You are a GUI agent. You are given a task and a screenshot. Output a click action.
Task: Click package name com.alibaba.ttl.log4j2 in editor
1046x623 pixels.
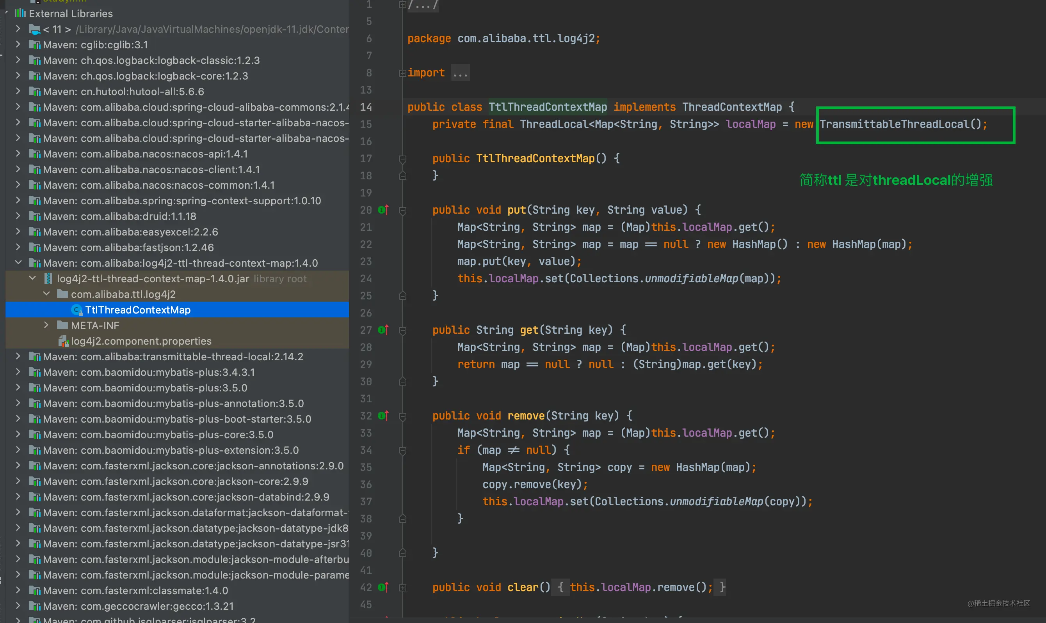click(526, 39)
